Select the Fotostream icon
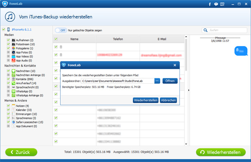 (x=13, y=44)
